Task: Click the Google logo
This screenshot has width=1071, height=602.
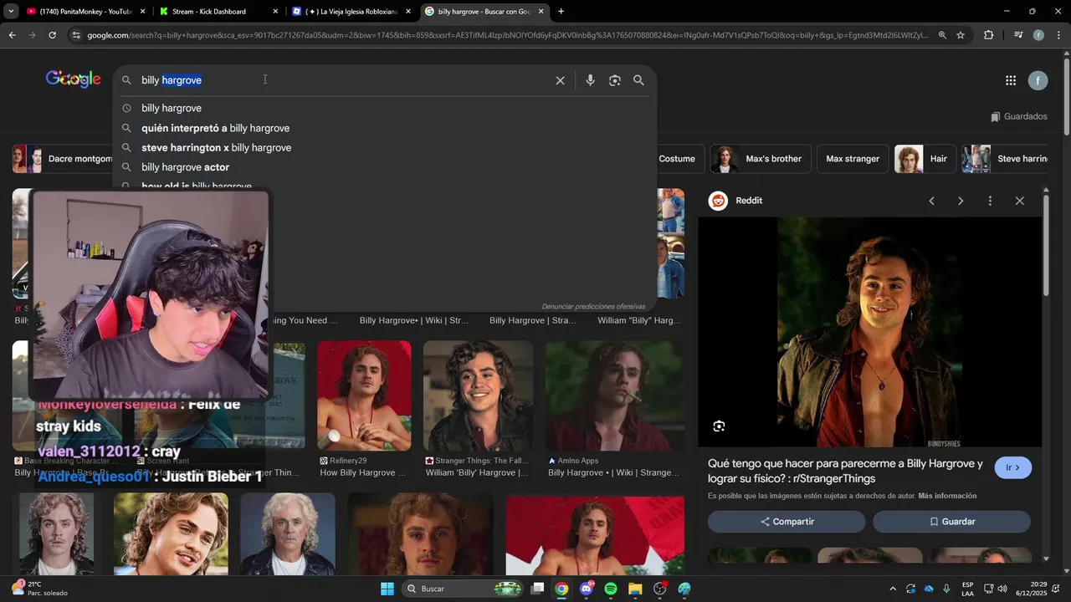Action: [x=74, y=79]
